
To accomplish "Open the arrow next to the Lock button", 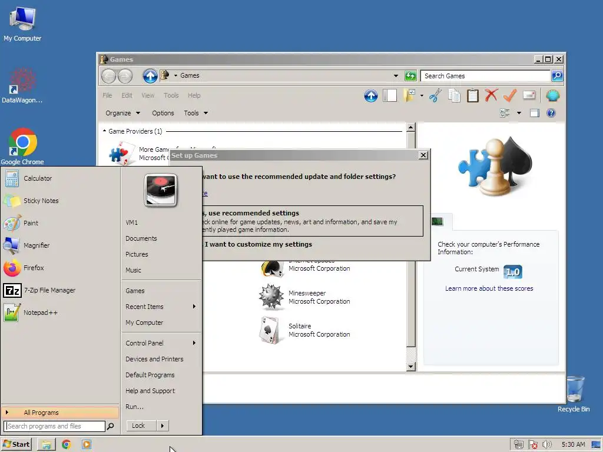I will [x=163, y=426].
